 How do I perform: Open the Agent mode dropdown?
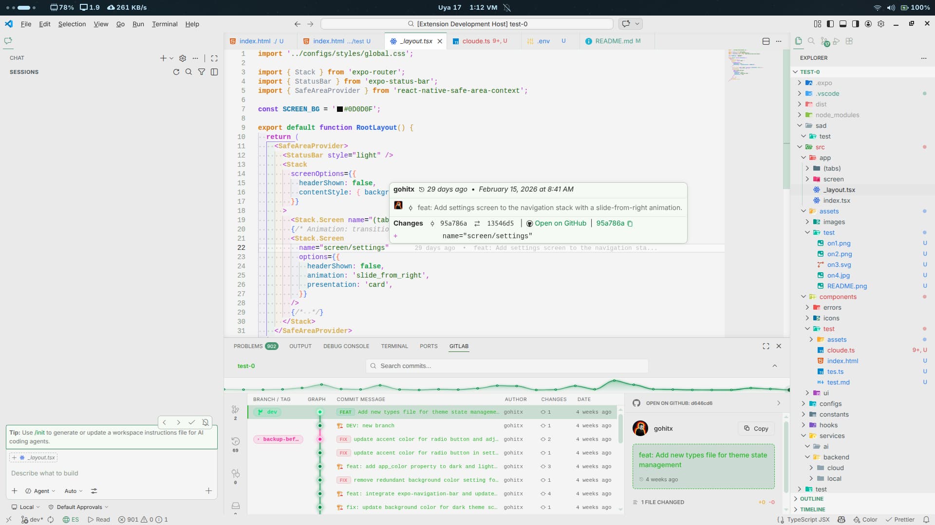[x=41, y=491]
